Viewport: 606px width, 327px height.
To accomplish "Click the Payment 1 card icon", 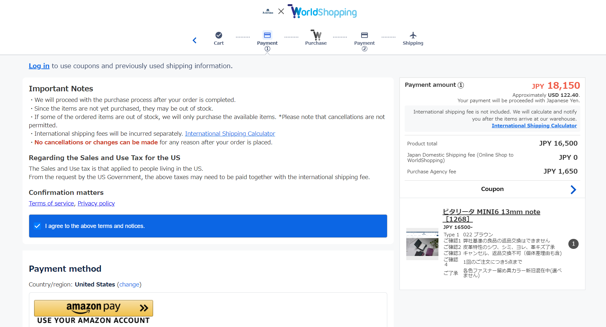I will pyautogui.click(x=267, y=35).
